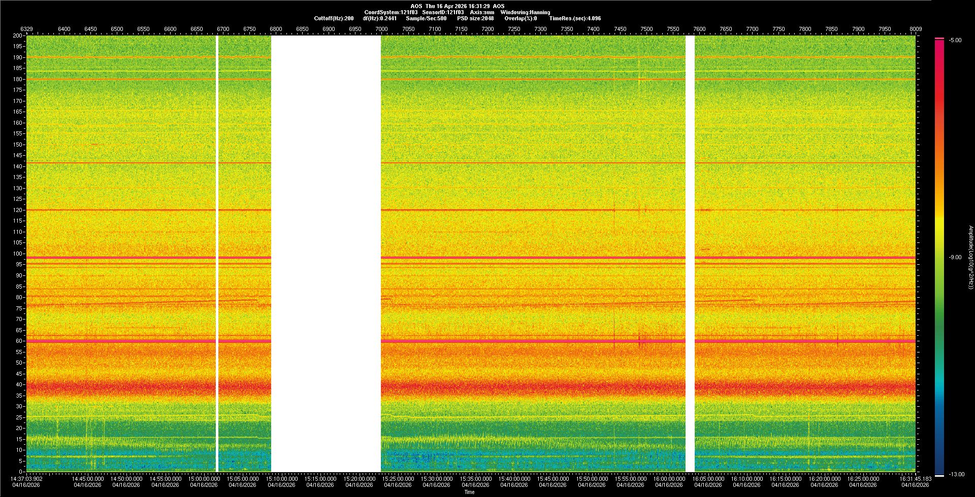This screenshot has height=497, width=975.
Task: Click the -13.00 colorbar bottom marker
Action: click(x=956, y=474)
